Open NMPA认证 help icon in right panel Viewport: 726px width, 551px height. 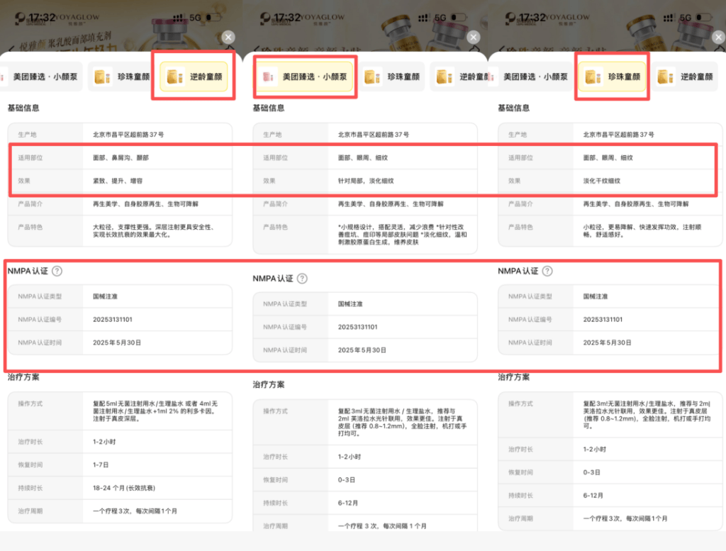coord(547,271)
